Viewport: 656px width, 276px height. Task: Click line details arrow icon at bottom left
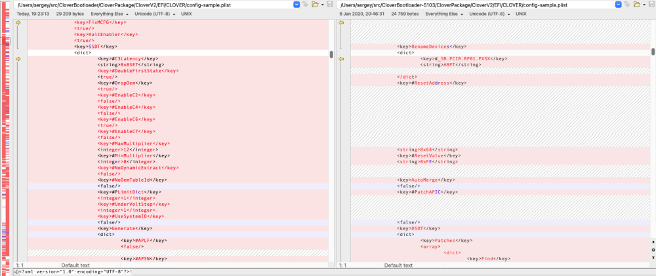[x=16, y=272]
